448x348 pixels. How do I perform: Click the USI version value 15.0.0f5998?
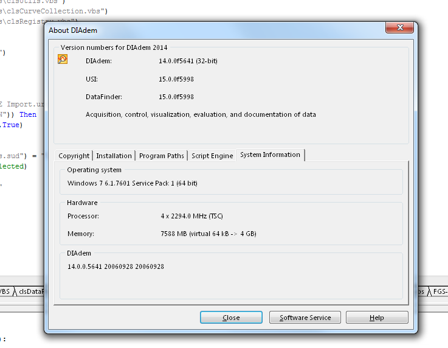tap(176, 79)
